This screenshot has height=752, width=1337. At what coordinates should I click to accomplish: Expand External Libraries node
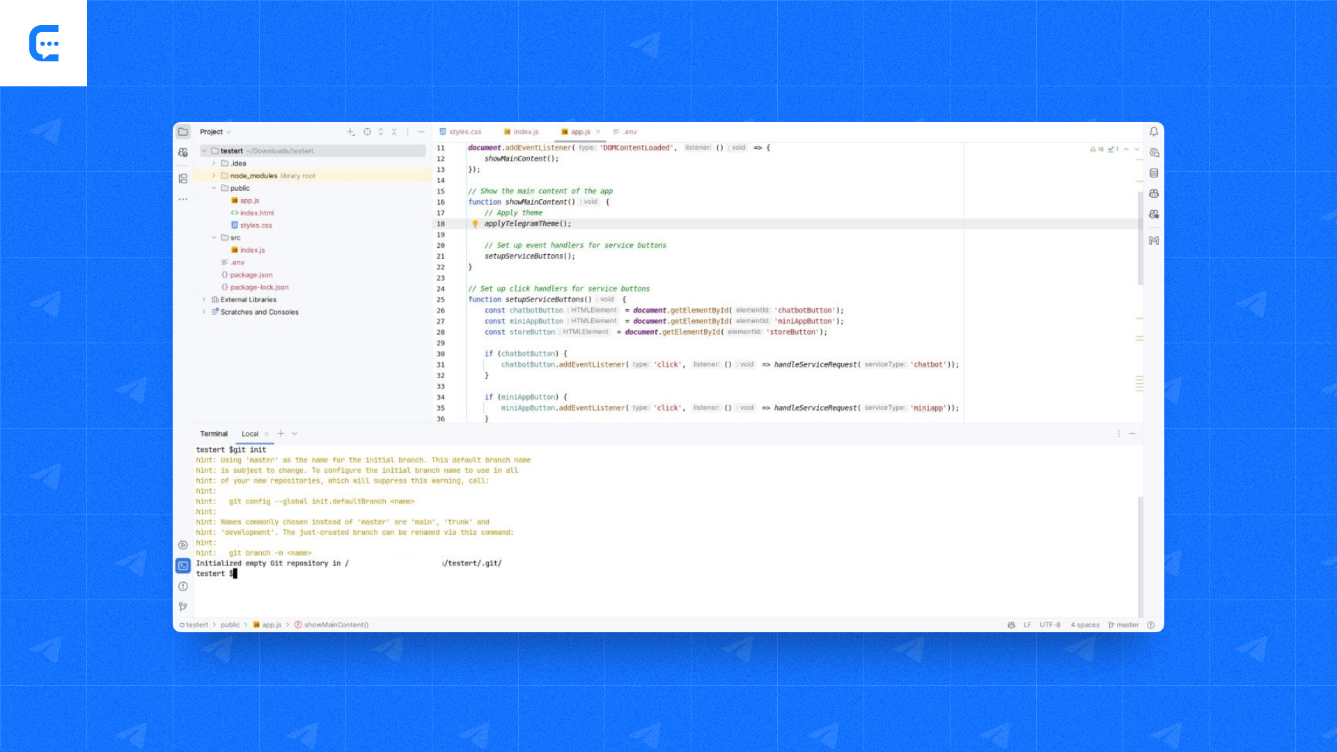coord(204,300)
